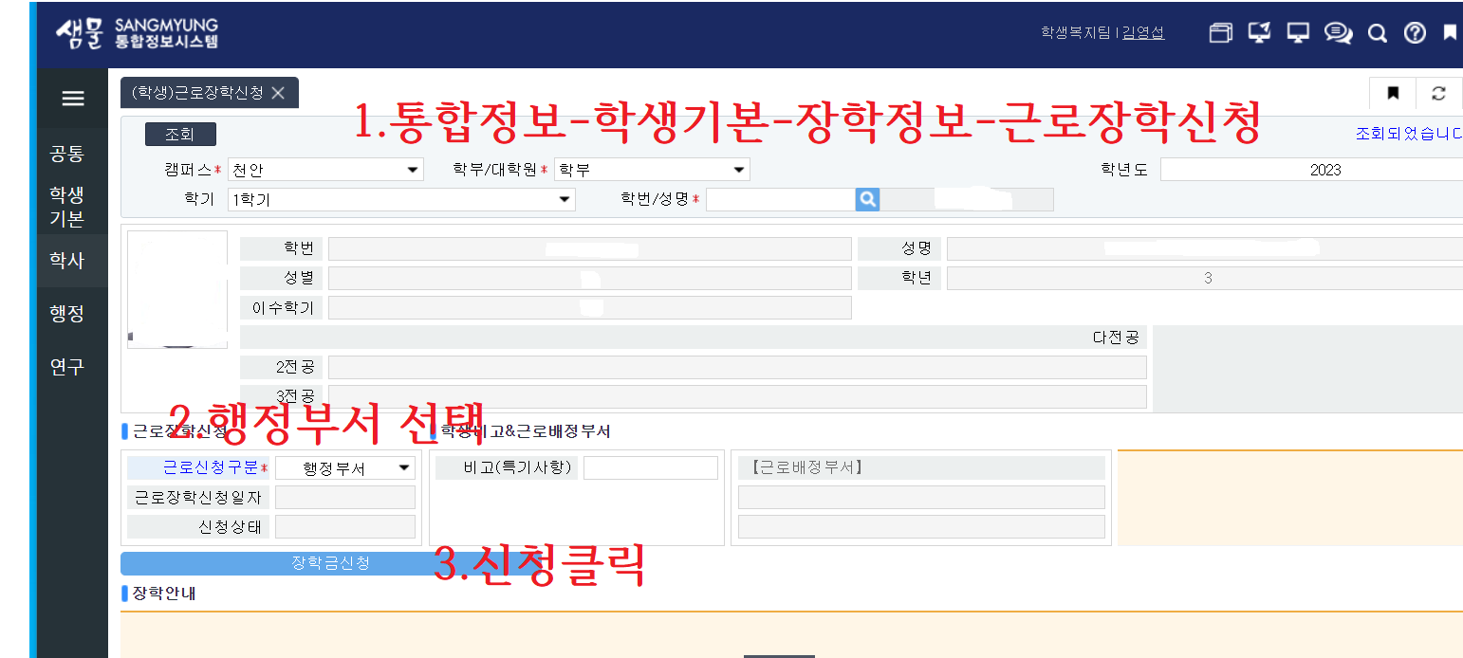Click the 비고(특기사항) input field
This screenshot has height=658, width=1463.
tap(651, 467)
